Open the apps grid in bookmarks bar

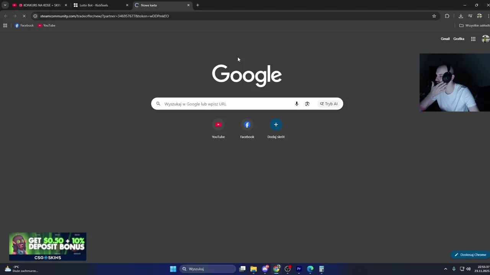[5, 26]
